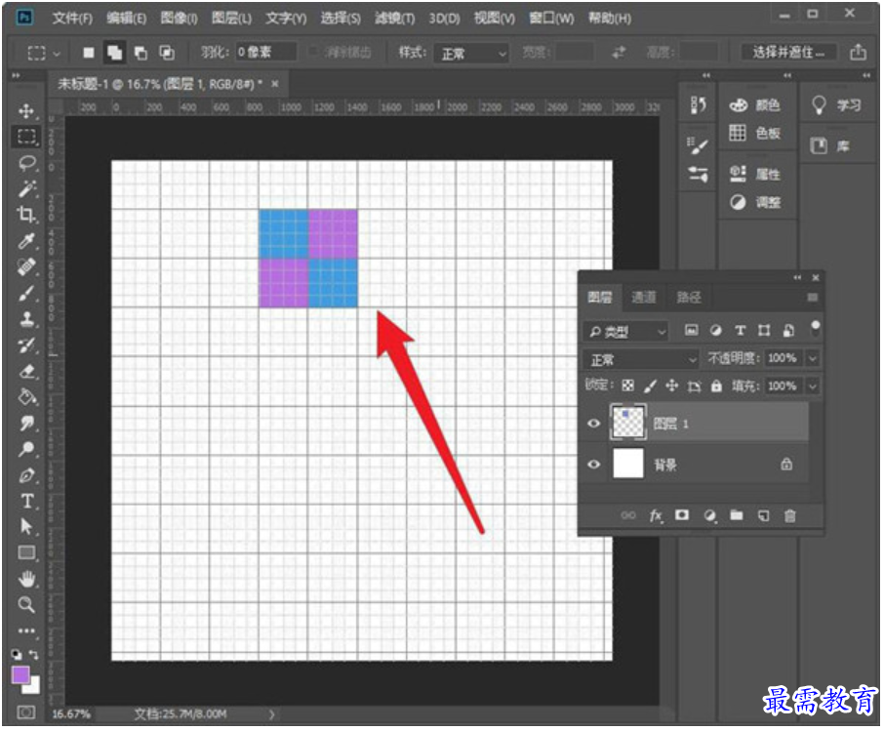
Task: Hide 图层 1 layer visibility eye
Action: coord(593,424)
